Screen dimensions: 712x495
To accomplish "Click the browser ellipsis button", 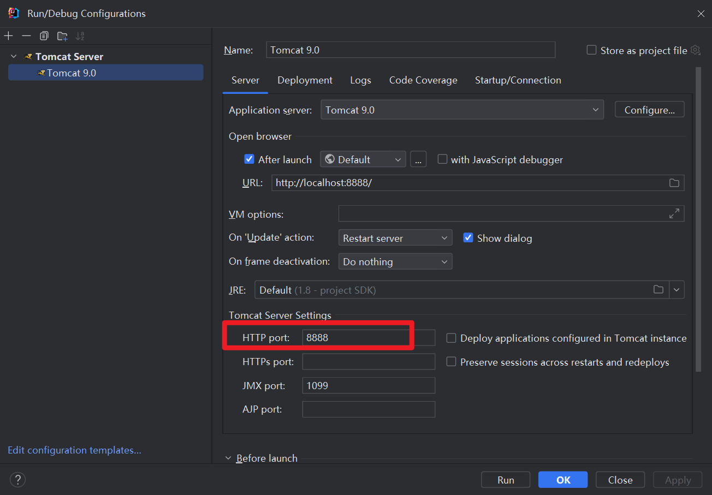I will pos(418,159).
